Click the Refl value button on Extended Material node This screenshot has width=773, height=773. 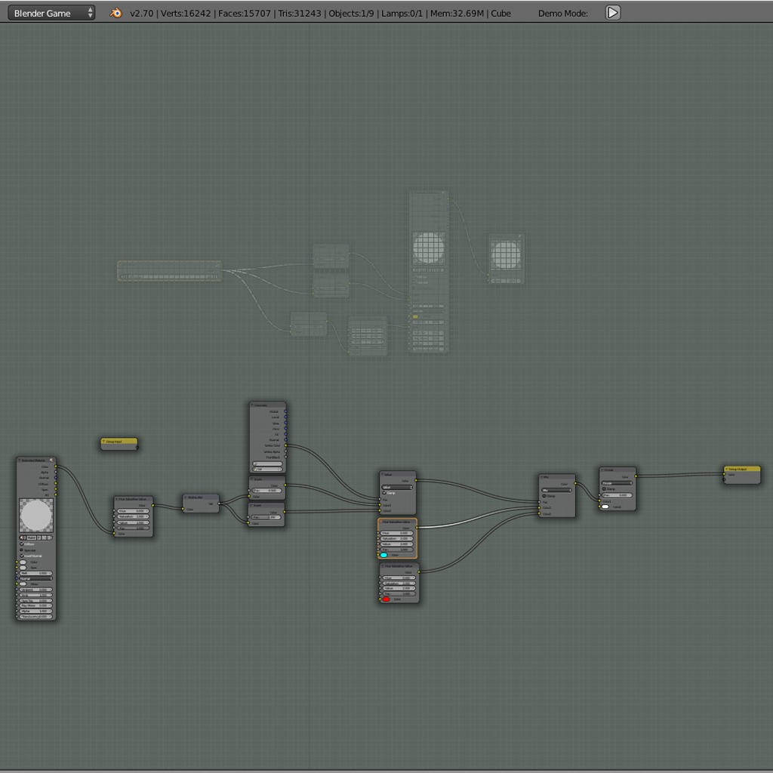point(35,574)
